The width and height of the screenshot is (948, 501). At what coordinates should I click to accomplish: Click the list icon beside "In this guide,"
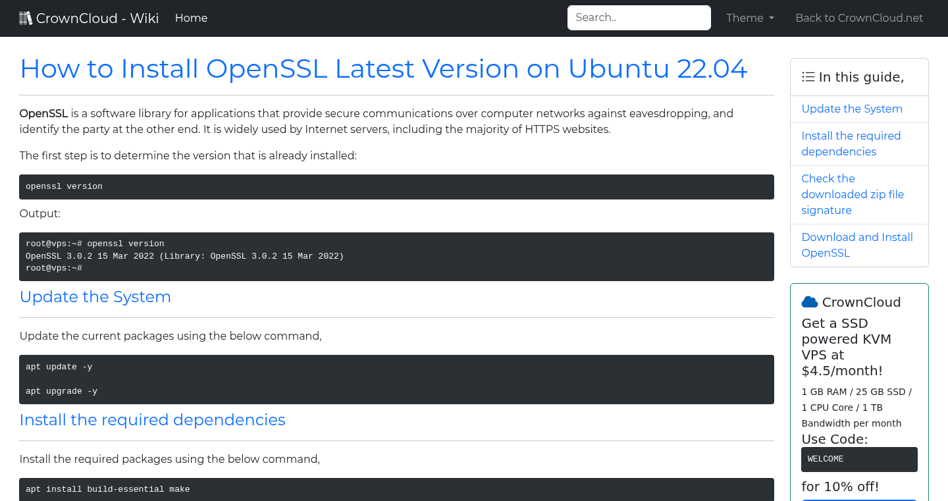coord(808,76)
